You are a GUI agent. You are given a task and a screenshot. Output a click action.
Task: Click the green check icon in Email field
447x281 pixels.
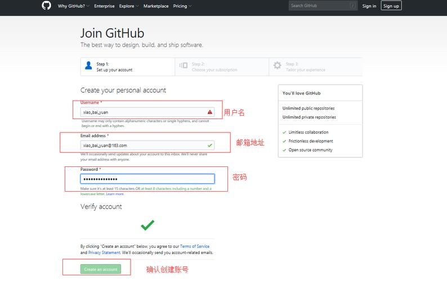[210, 146]
